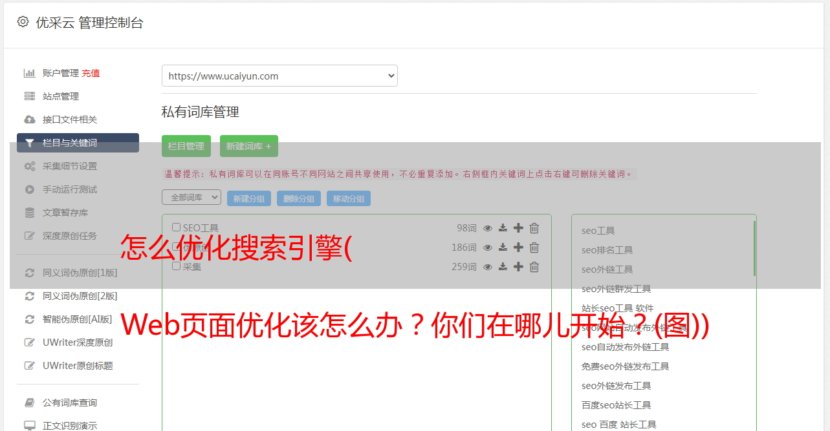Viewport: 830px width, 431px height.
Task: View SEO工具 keywords with eye icon
Action: pos(488,228)
